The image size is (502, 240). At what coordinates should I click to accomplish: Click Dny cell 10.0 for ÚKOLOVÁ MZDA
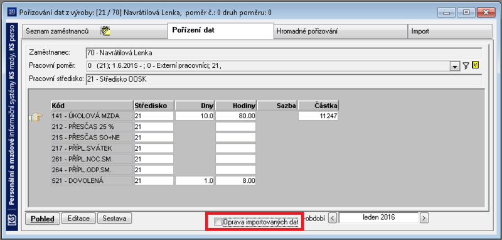coord(195,116)
